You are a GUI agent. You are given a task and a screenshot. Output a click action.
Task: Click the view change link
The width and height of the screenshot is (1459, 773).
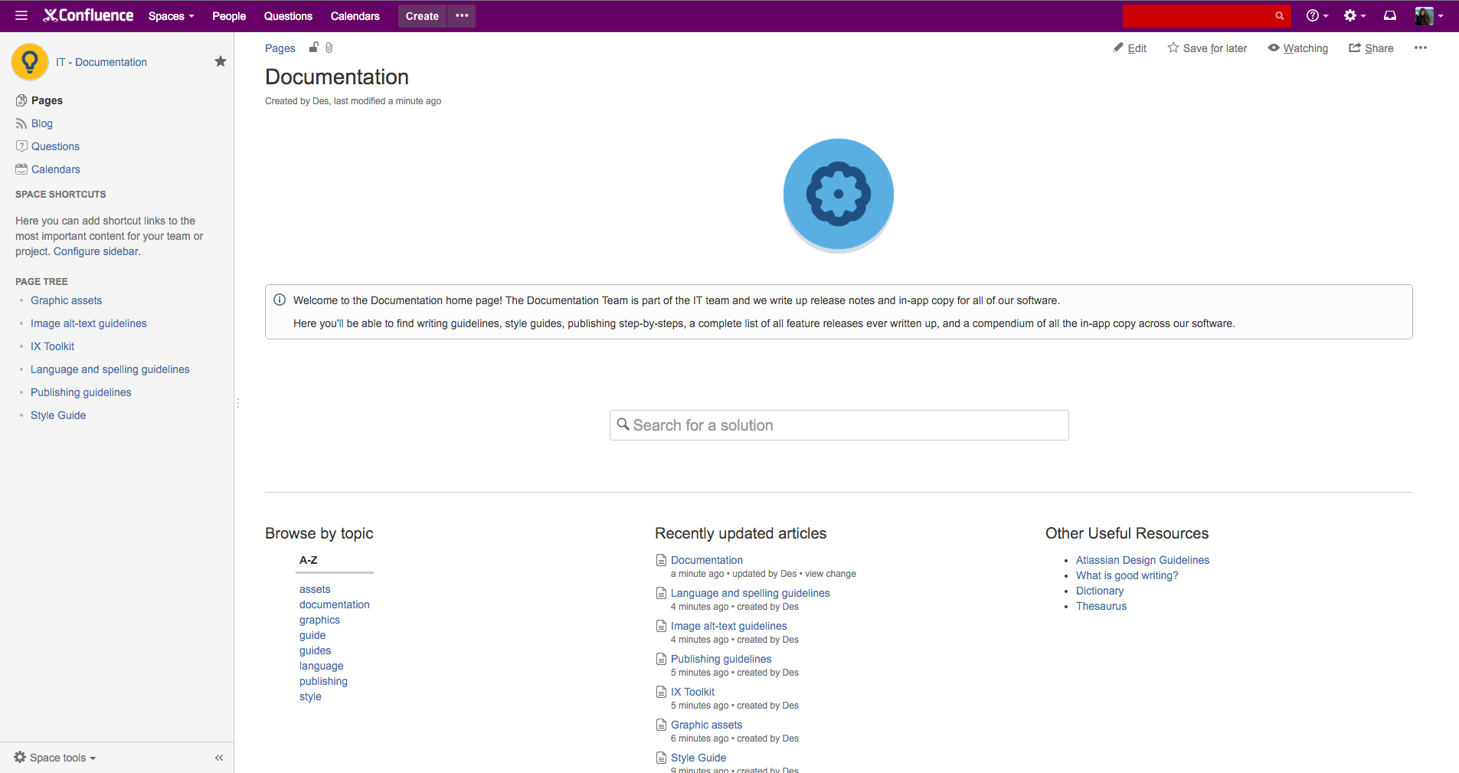(x=830, y=574)
